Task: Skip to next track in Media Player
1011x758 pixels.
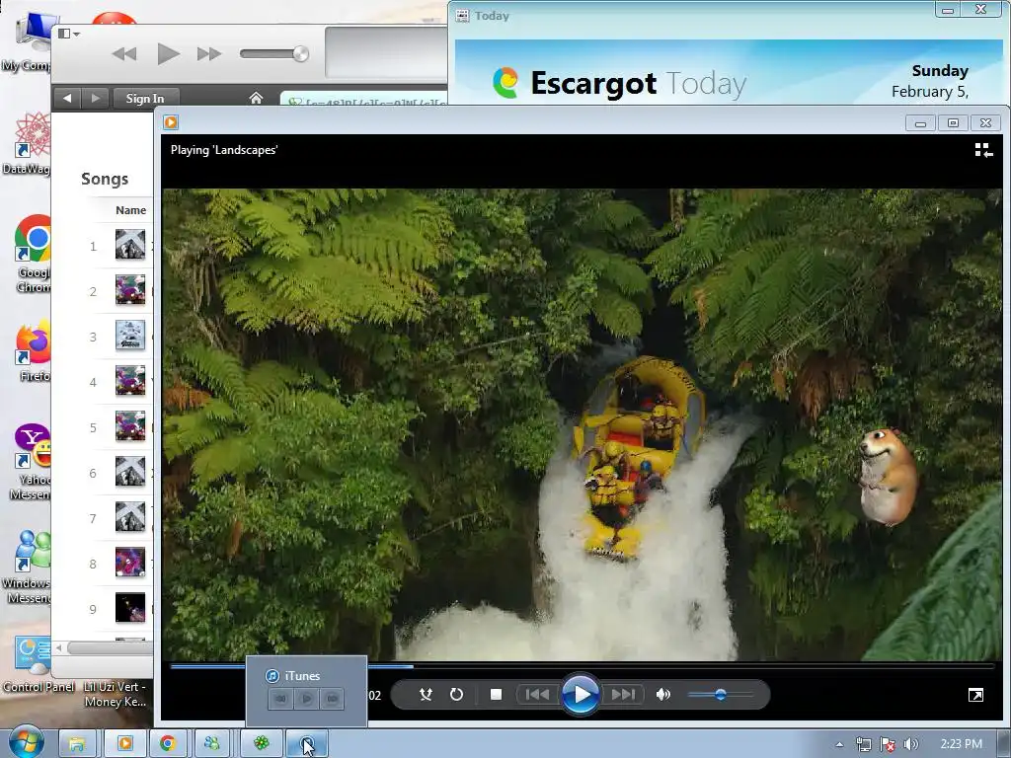Action: tap(624, 694)
